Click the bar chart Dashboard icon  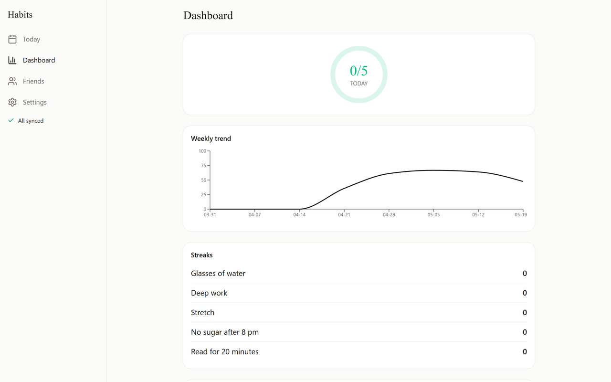point(12,60)
